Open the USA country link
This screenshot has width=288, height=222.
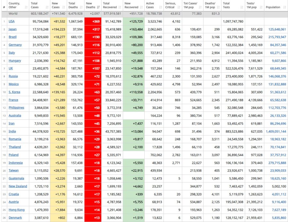pyautogui.click(x=12, y=21)
